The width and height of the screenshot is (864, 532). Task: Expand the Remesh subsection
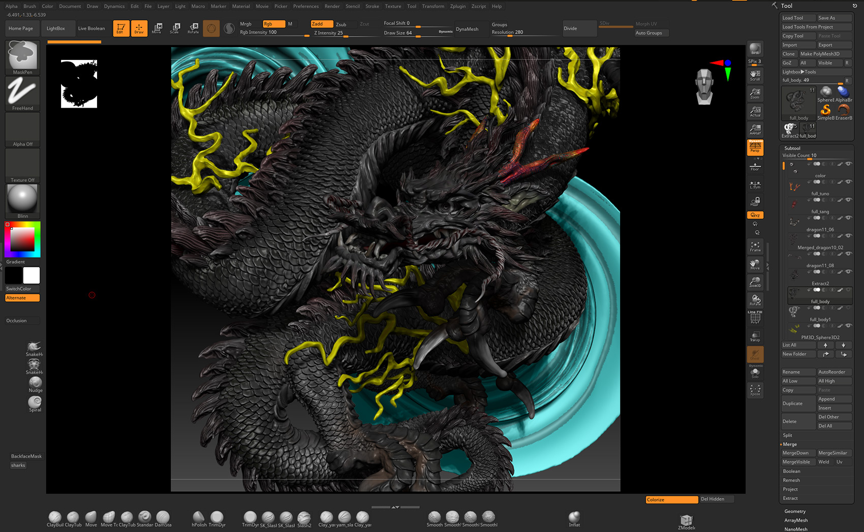[791, 480]
